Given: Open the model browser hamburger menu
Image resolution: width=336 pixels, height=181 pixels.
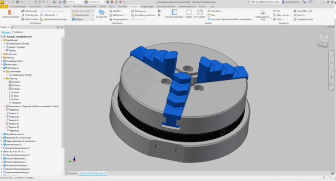Looking at the screenshot, I should point(62,27).
